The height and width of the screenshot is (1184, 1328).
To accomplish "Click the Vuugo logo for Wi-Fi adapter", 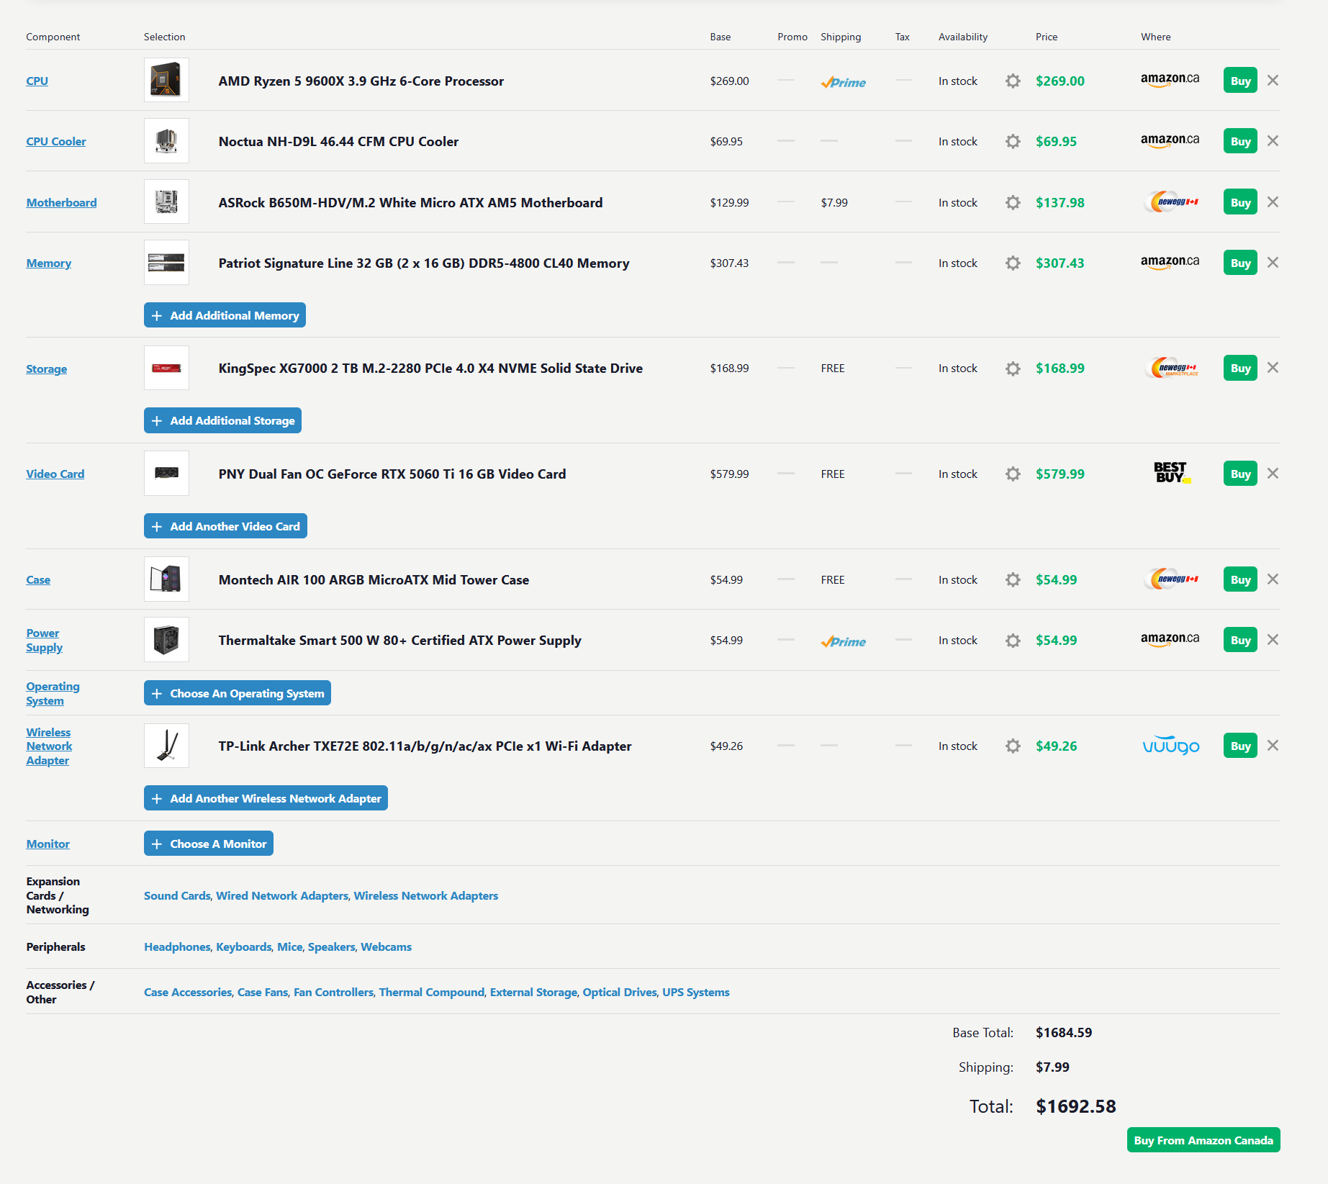I will [1171, 746].
